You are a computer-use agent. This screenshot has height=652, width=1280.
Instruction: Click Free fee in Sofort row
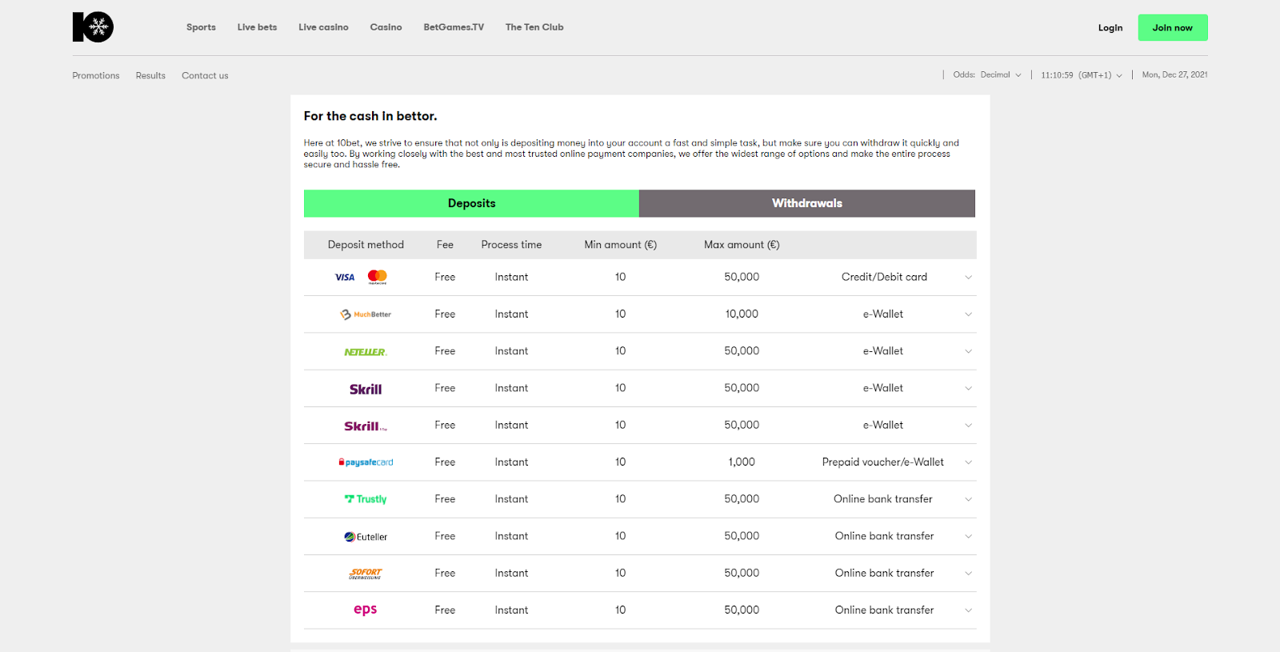[x=445, y=573]
